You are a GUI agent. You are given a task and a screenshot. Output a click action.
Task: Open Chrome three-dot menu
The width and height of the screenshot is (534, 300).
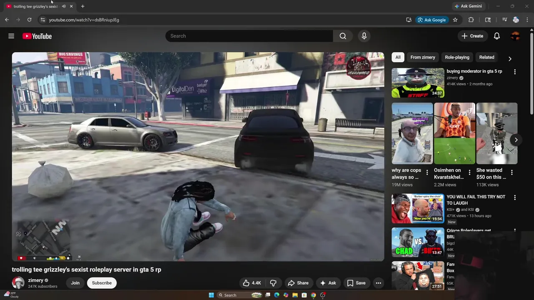[x=527, y=20]
